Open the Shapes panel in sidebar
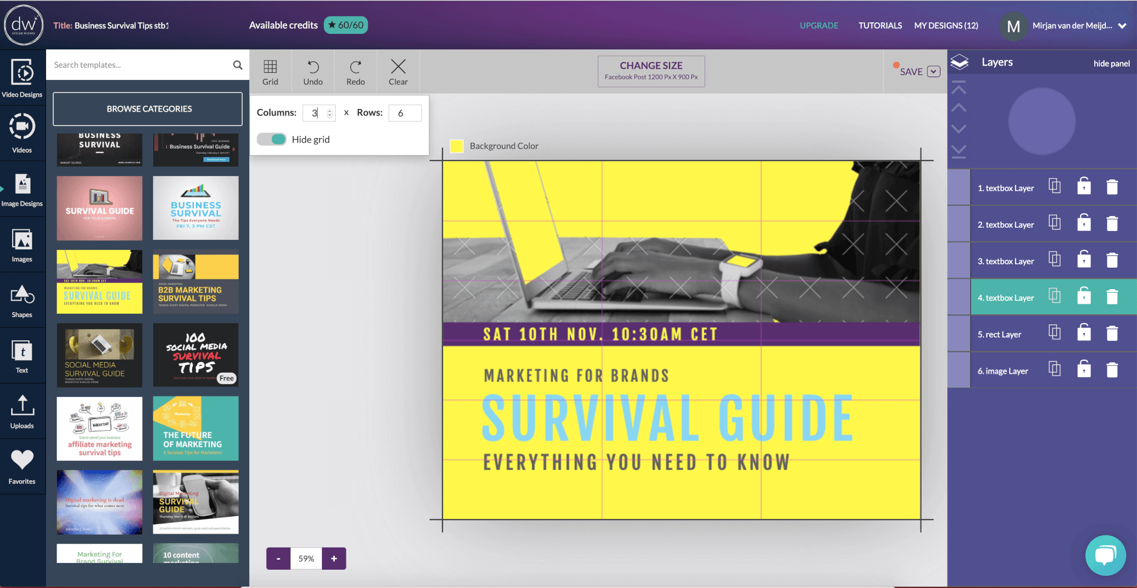 22,301
